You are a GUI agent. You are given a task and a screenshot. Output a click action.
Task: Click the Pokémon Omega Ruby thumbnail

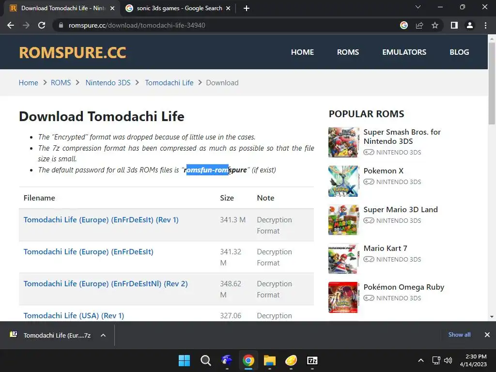pyautogui.click(x=343, y=297)
